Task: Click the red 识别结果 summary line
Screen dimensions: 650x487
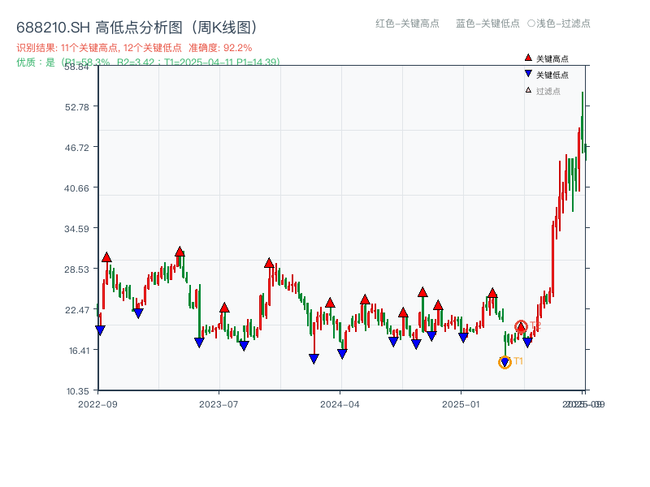Action: (x=134, y=48)
